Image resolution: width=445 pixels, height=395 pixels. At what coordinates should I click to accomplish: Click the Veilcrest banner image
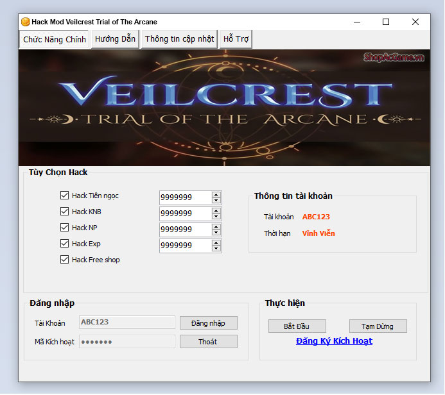click(224, 108)
